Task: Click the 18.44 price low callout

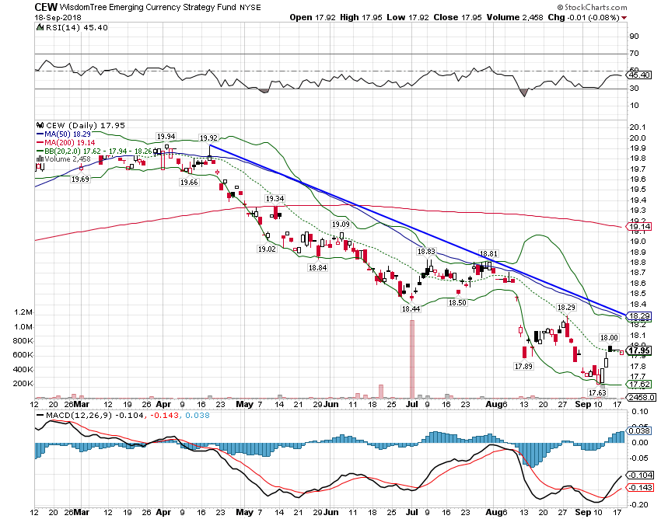Action: [x=411, y=308]
